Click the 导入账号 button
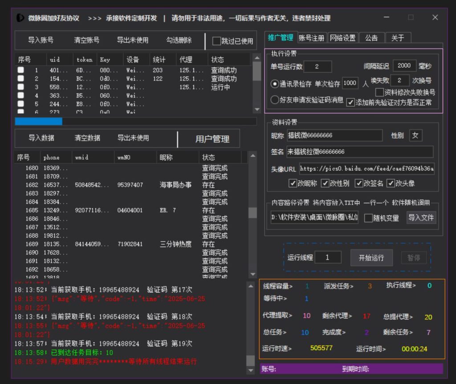 (41, 40)
